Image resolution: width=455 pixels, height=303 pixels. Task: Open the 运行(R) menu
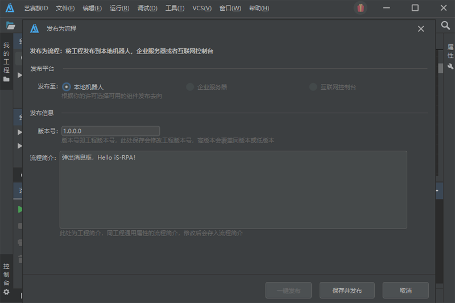click(119, 8)
